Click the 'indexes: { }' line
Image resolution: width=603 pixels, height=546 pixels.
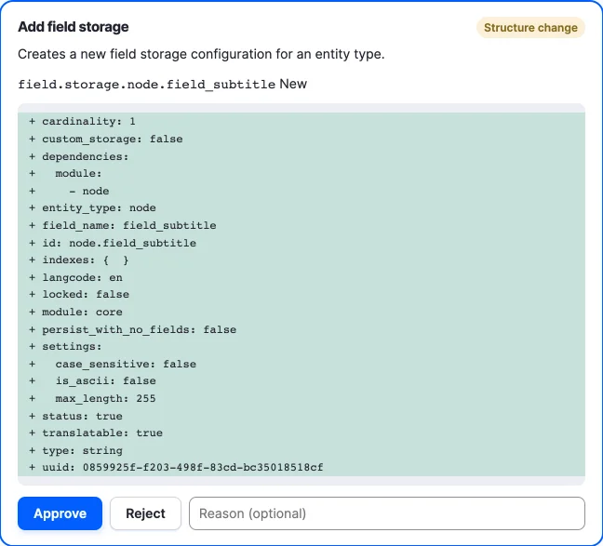[301, 260]
